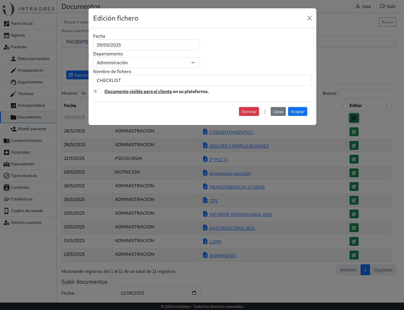Open the Departamento dropdown showing Administración
Viewport: 404px width, 310px height.
pos(146,63)
